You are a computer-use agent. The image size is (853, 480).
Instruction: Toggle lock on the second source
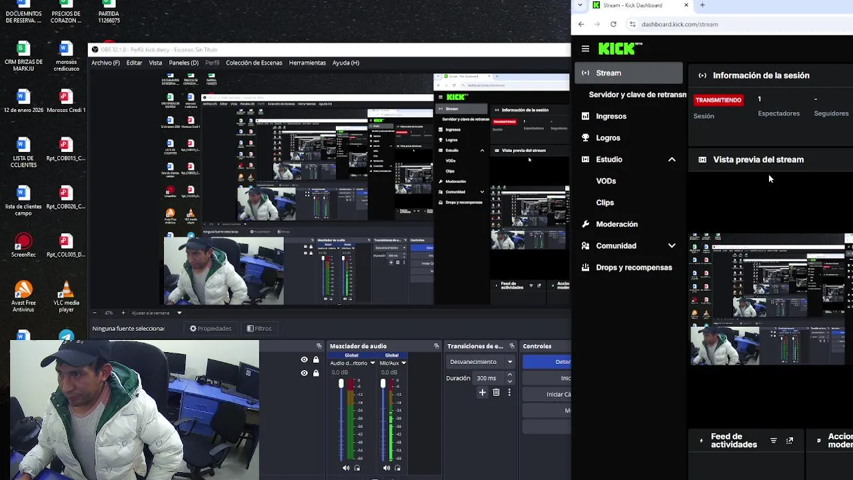point(316,373)
